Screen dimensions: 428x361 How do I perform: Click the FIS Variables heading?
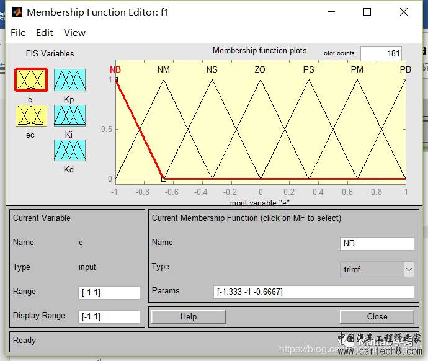[x=50, y=53]
